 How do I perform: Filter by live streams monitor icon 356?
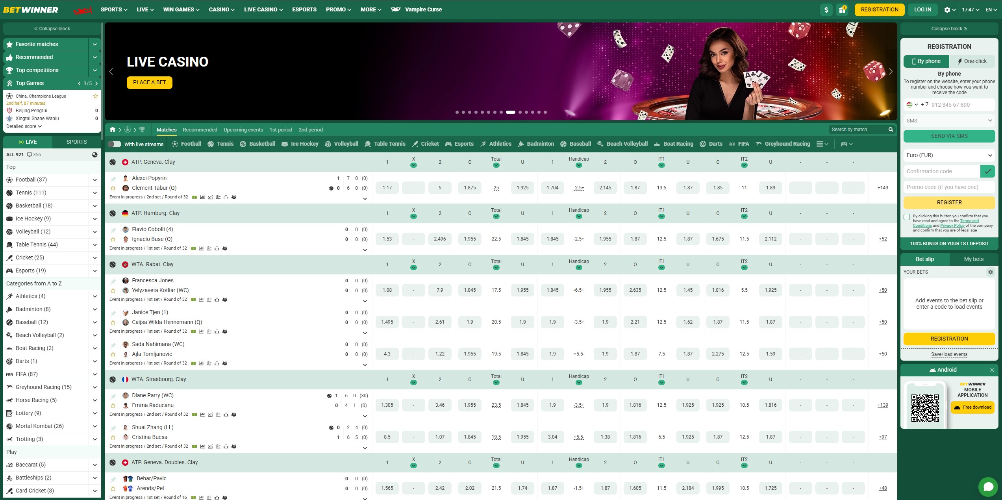(x=34, y=155)
